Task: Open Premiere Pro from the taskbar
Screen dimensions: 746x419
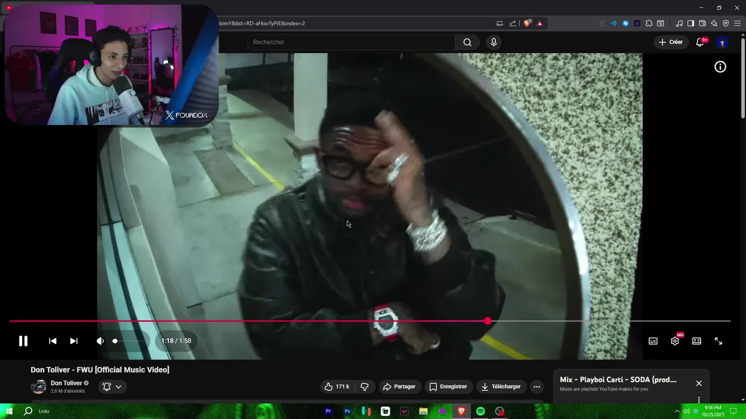Action: (328, 411)
